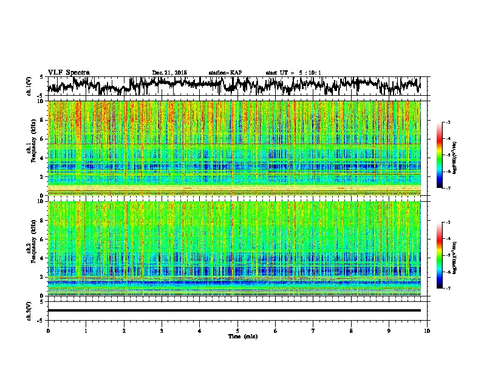The width and height of the screenshot is (481, 371).
Task: Click the 'VLF Spectra' title text
Action: [x=69, y=73]
